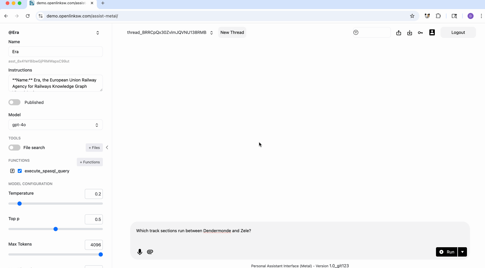Bookmark this page with the star icon
Viewport: 485px width, 268px height.
pos(412,16)
